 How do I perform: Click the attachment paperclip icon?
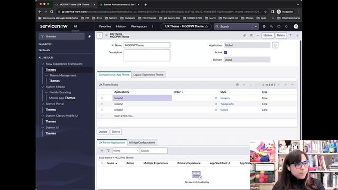pyautogui.click(x=245, y=35)
